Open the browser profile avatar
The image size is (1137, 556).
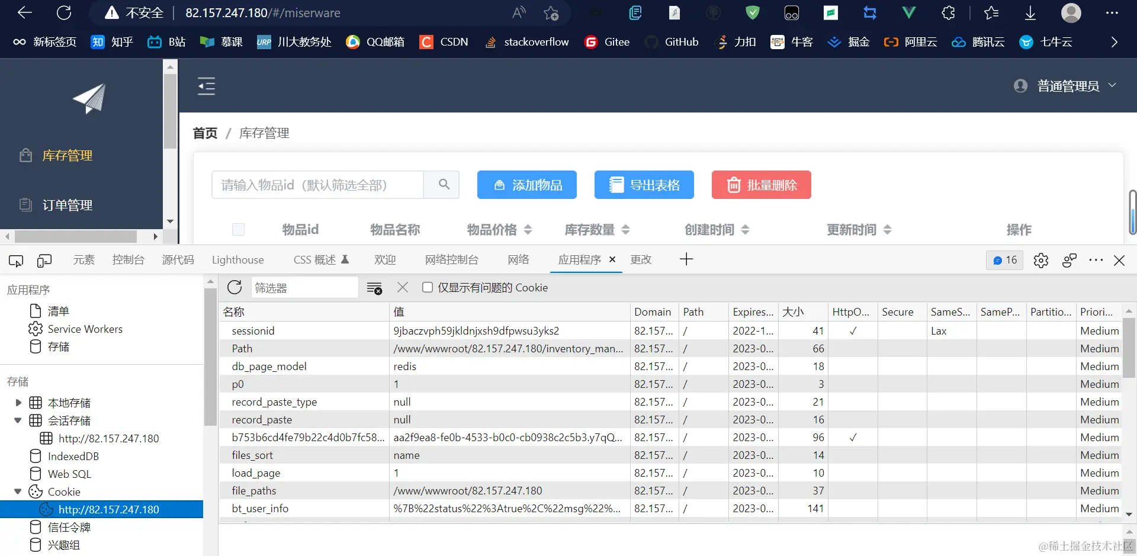[x=1071, y=12]
